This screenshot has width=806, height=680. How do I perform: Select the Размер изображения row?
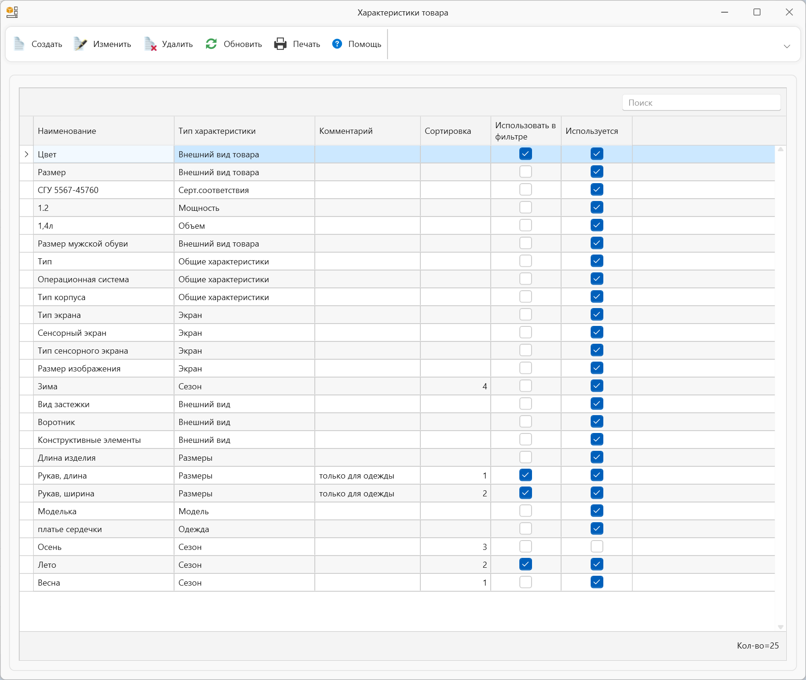(x=397, y=368)
